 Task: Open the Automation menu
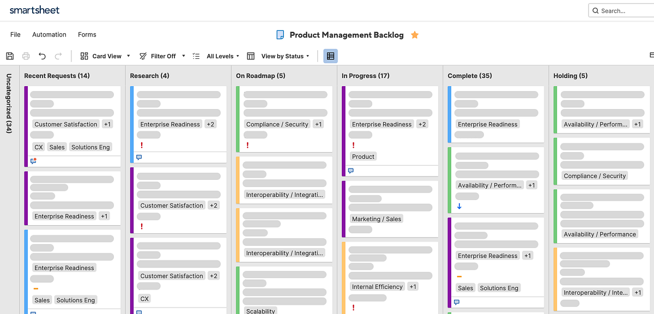tap(49, 34)
